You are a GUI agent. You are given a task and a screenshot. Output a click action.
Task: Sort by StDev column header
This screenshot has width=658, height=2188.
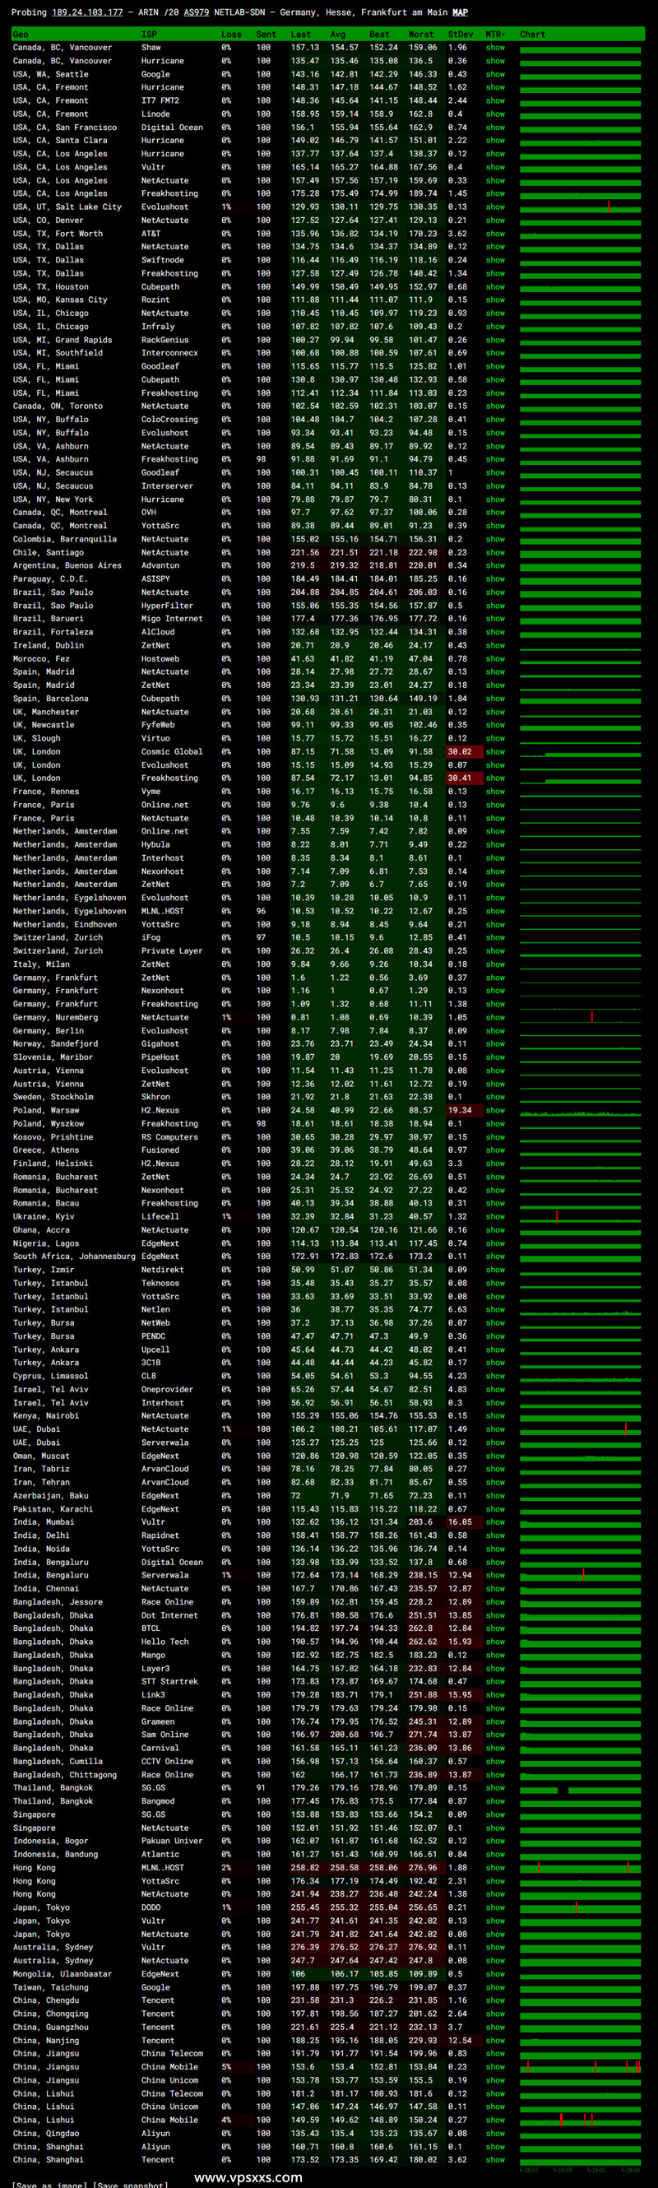pyautogui.click(x=460, y=35)
